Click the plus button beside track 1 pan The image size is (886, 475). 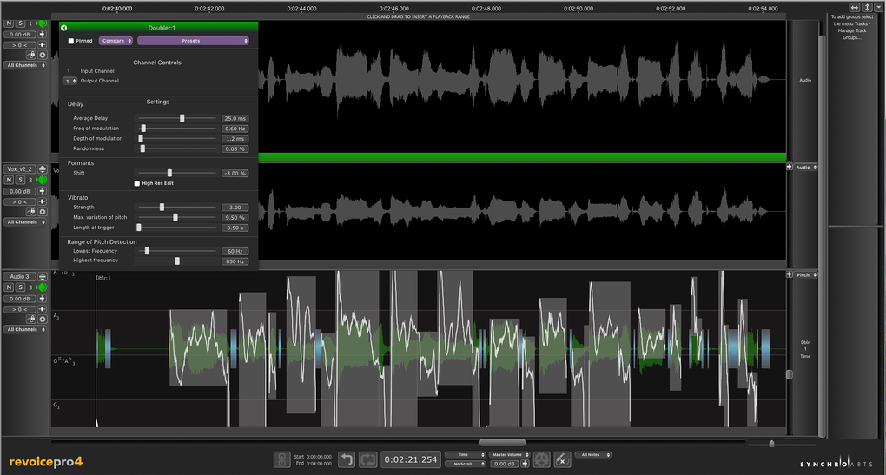tap(42, 45)
